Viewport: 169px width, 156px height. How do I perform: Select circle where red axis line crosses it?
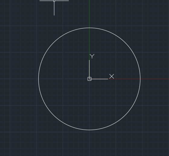(x=140, y=79)
